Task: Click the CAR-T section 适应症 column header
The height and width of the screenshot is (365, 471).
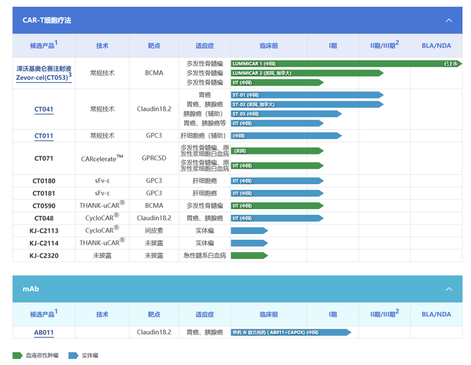Action: (x=205, y=46)
